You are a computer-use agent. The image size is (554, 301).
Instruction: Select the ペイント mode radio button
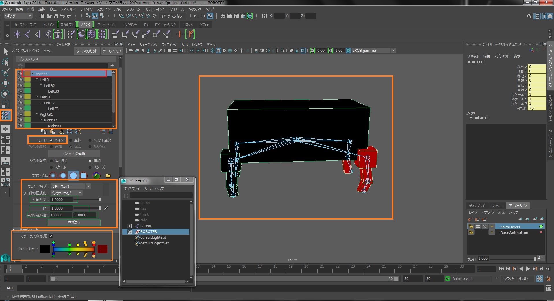(x=51, y=140)
